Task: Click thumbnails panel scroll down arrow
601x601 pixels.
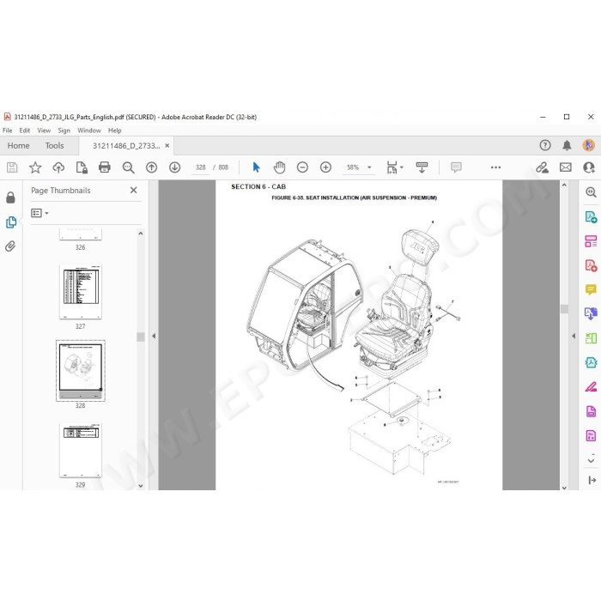Action: 141,486
